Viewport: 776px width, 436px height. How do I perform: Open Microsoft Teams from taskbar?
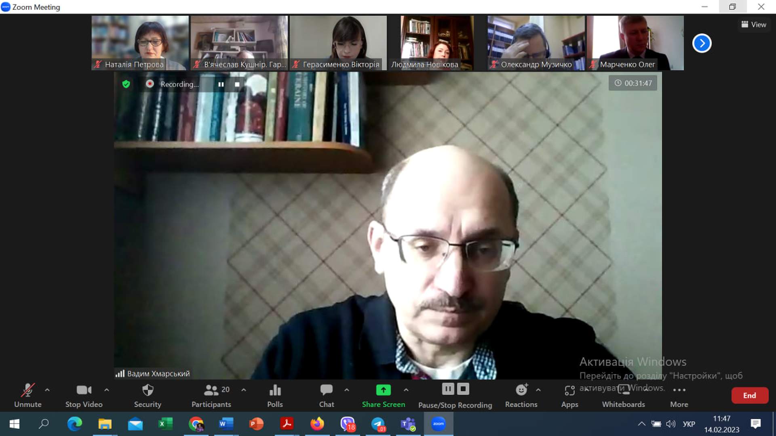[408, 424]
